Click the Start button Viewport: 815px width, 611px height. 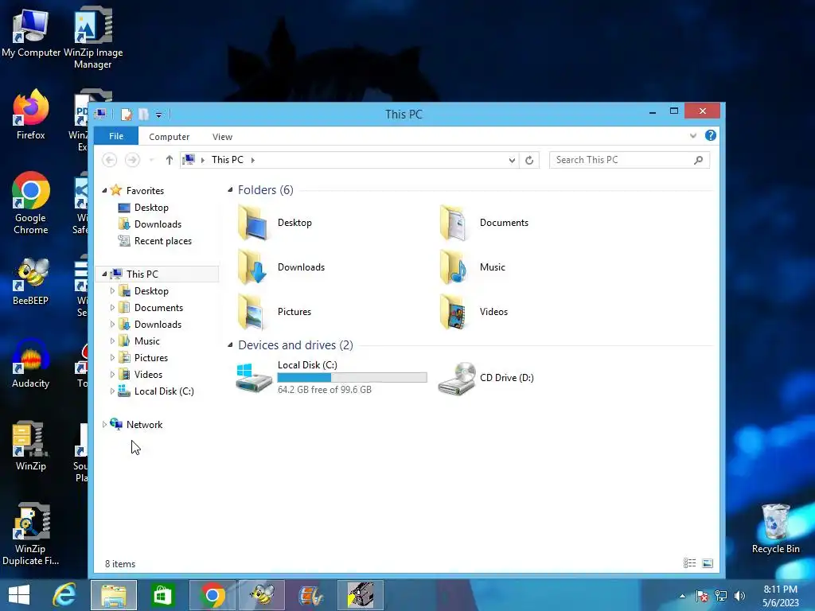(x=19, y=595)
